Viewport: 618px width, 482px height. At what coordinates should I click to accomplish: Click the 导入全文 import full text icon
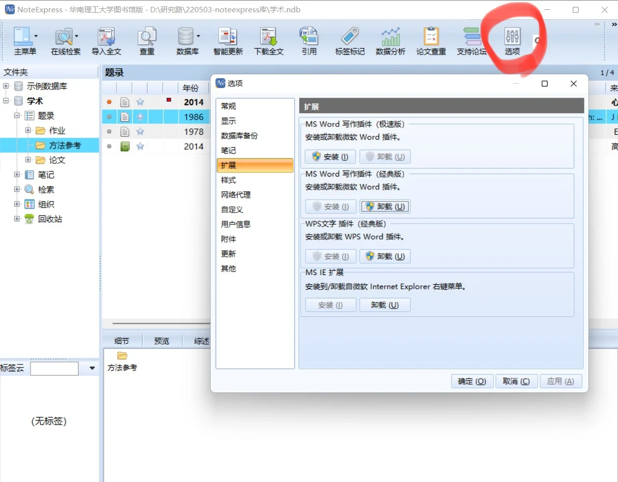(106, 36)
